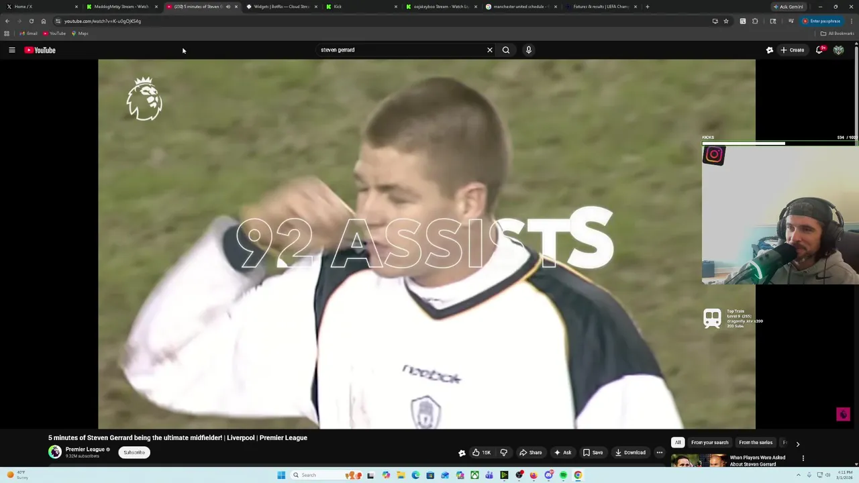Run the search with the magnifier button
This screenshot has height=483, width=859.
click(x=506, y=50)
